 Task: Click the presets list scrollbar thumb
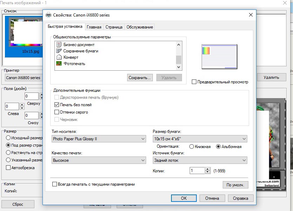point(178,60)
